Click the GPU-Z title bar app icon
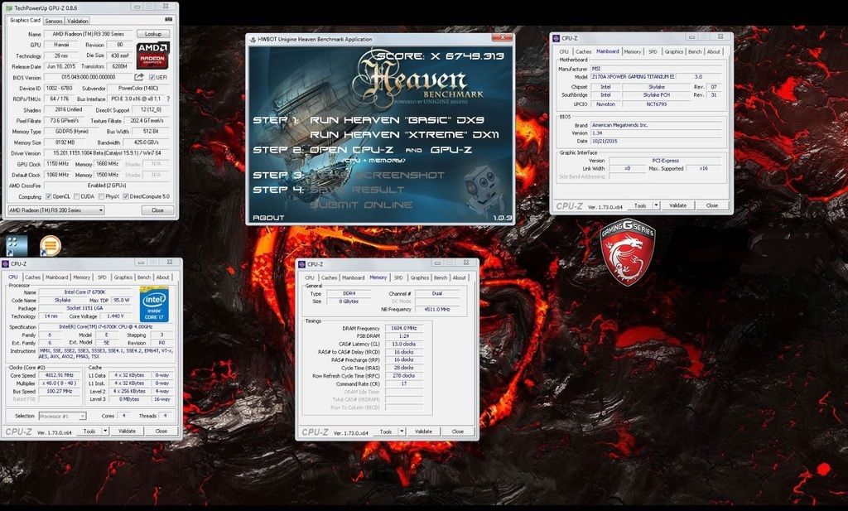848x511 pixels. click(x=8, y=7)
